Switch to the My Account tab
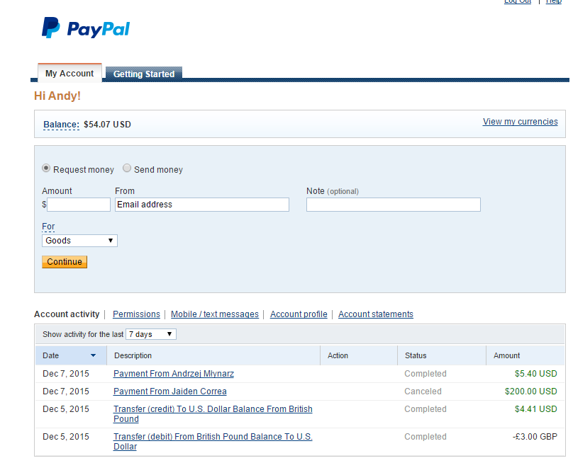 click(x=69, y=74)
